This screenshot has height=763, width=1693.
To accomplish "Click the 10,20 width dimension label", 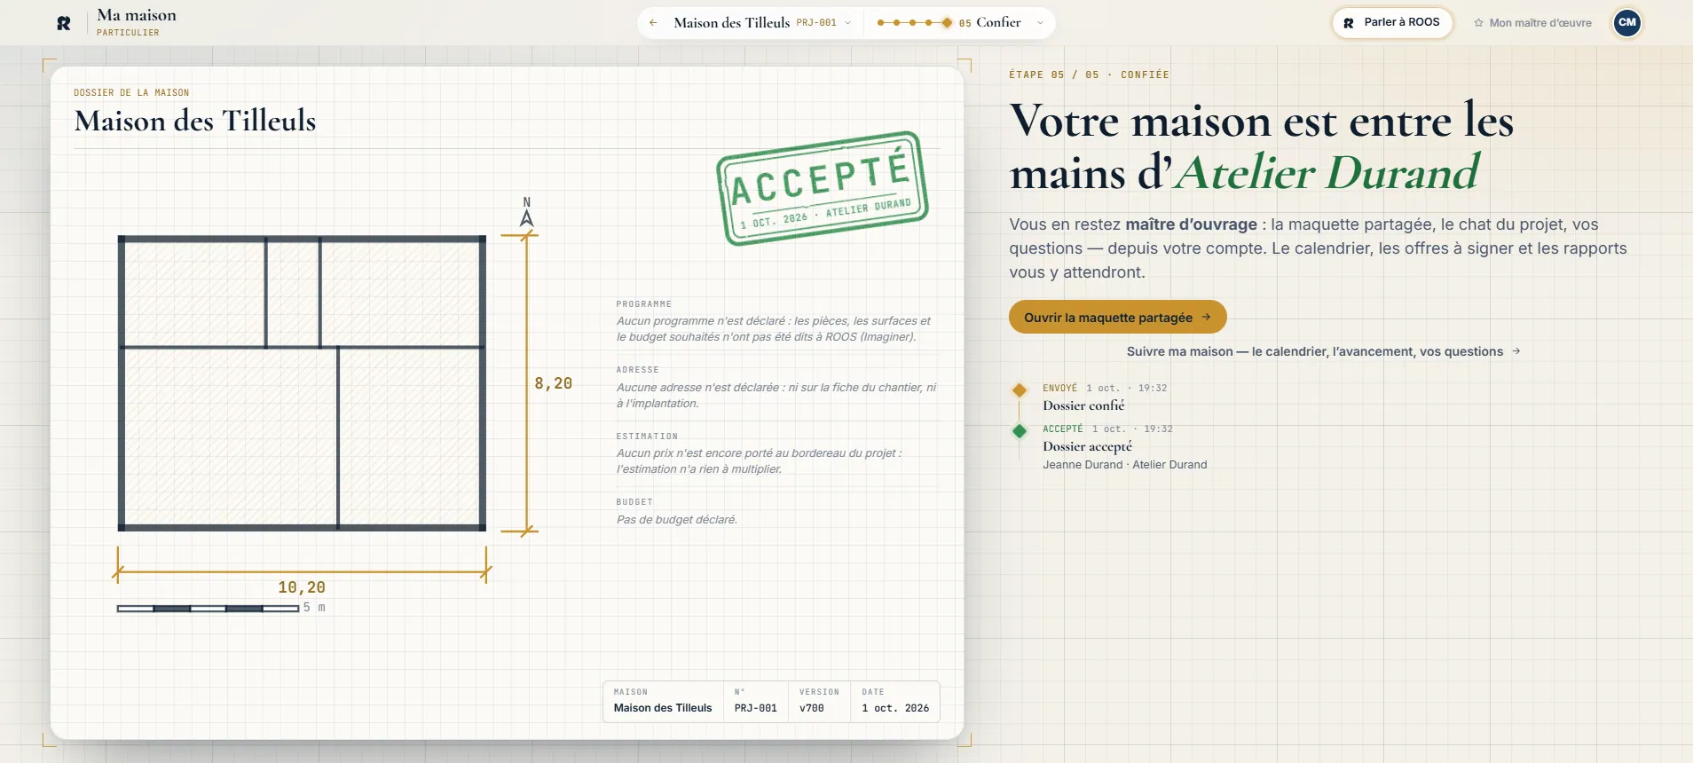I will (x=302, y=587).
